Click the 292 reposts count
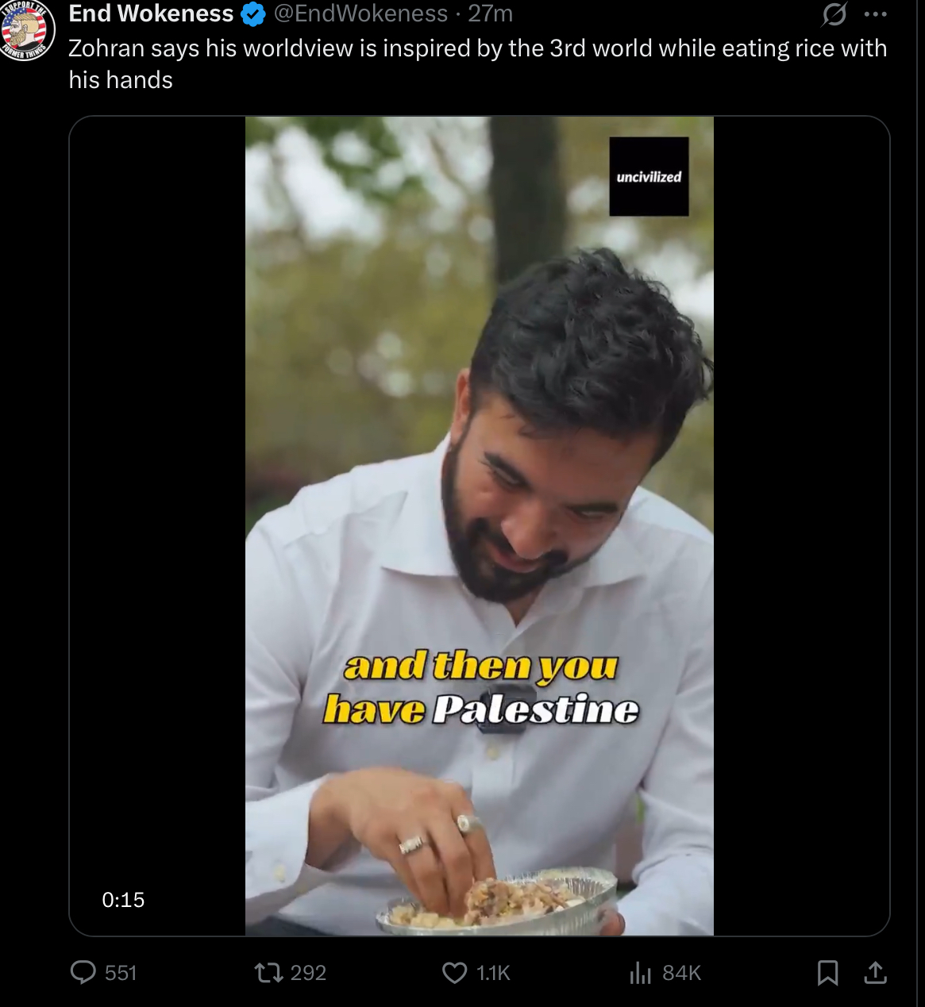Screen dimensions: 925x1007 tap(308, 973)
